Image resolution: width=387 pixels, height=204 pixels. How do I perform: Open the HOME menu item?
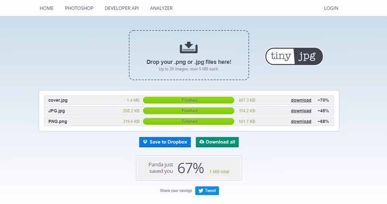(47, 8)
